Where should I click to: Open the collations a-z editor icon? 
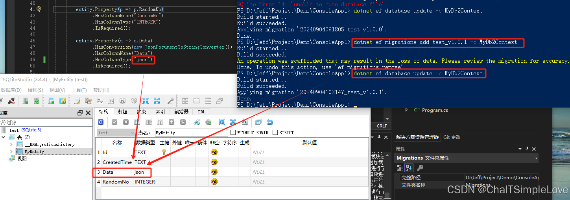pyautogui.click(x=123, y=101)
